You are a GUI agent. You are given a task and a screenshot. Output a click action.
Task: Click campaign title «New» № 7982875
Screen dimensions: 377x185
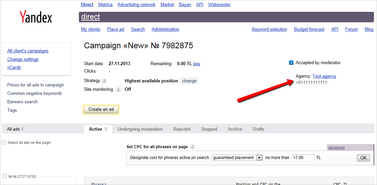click(138, 46)
